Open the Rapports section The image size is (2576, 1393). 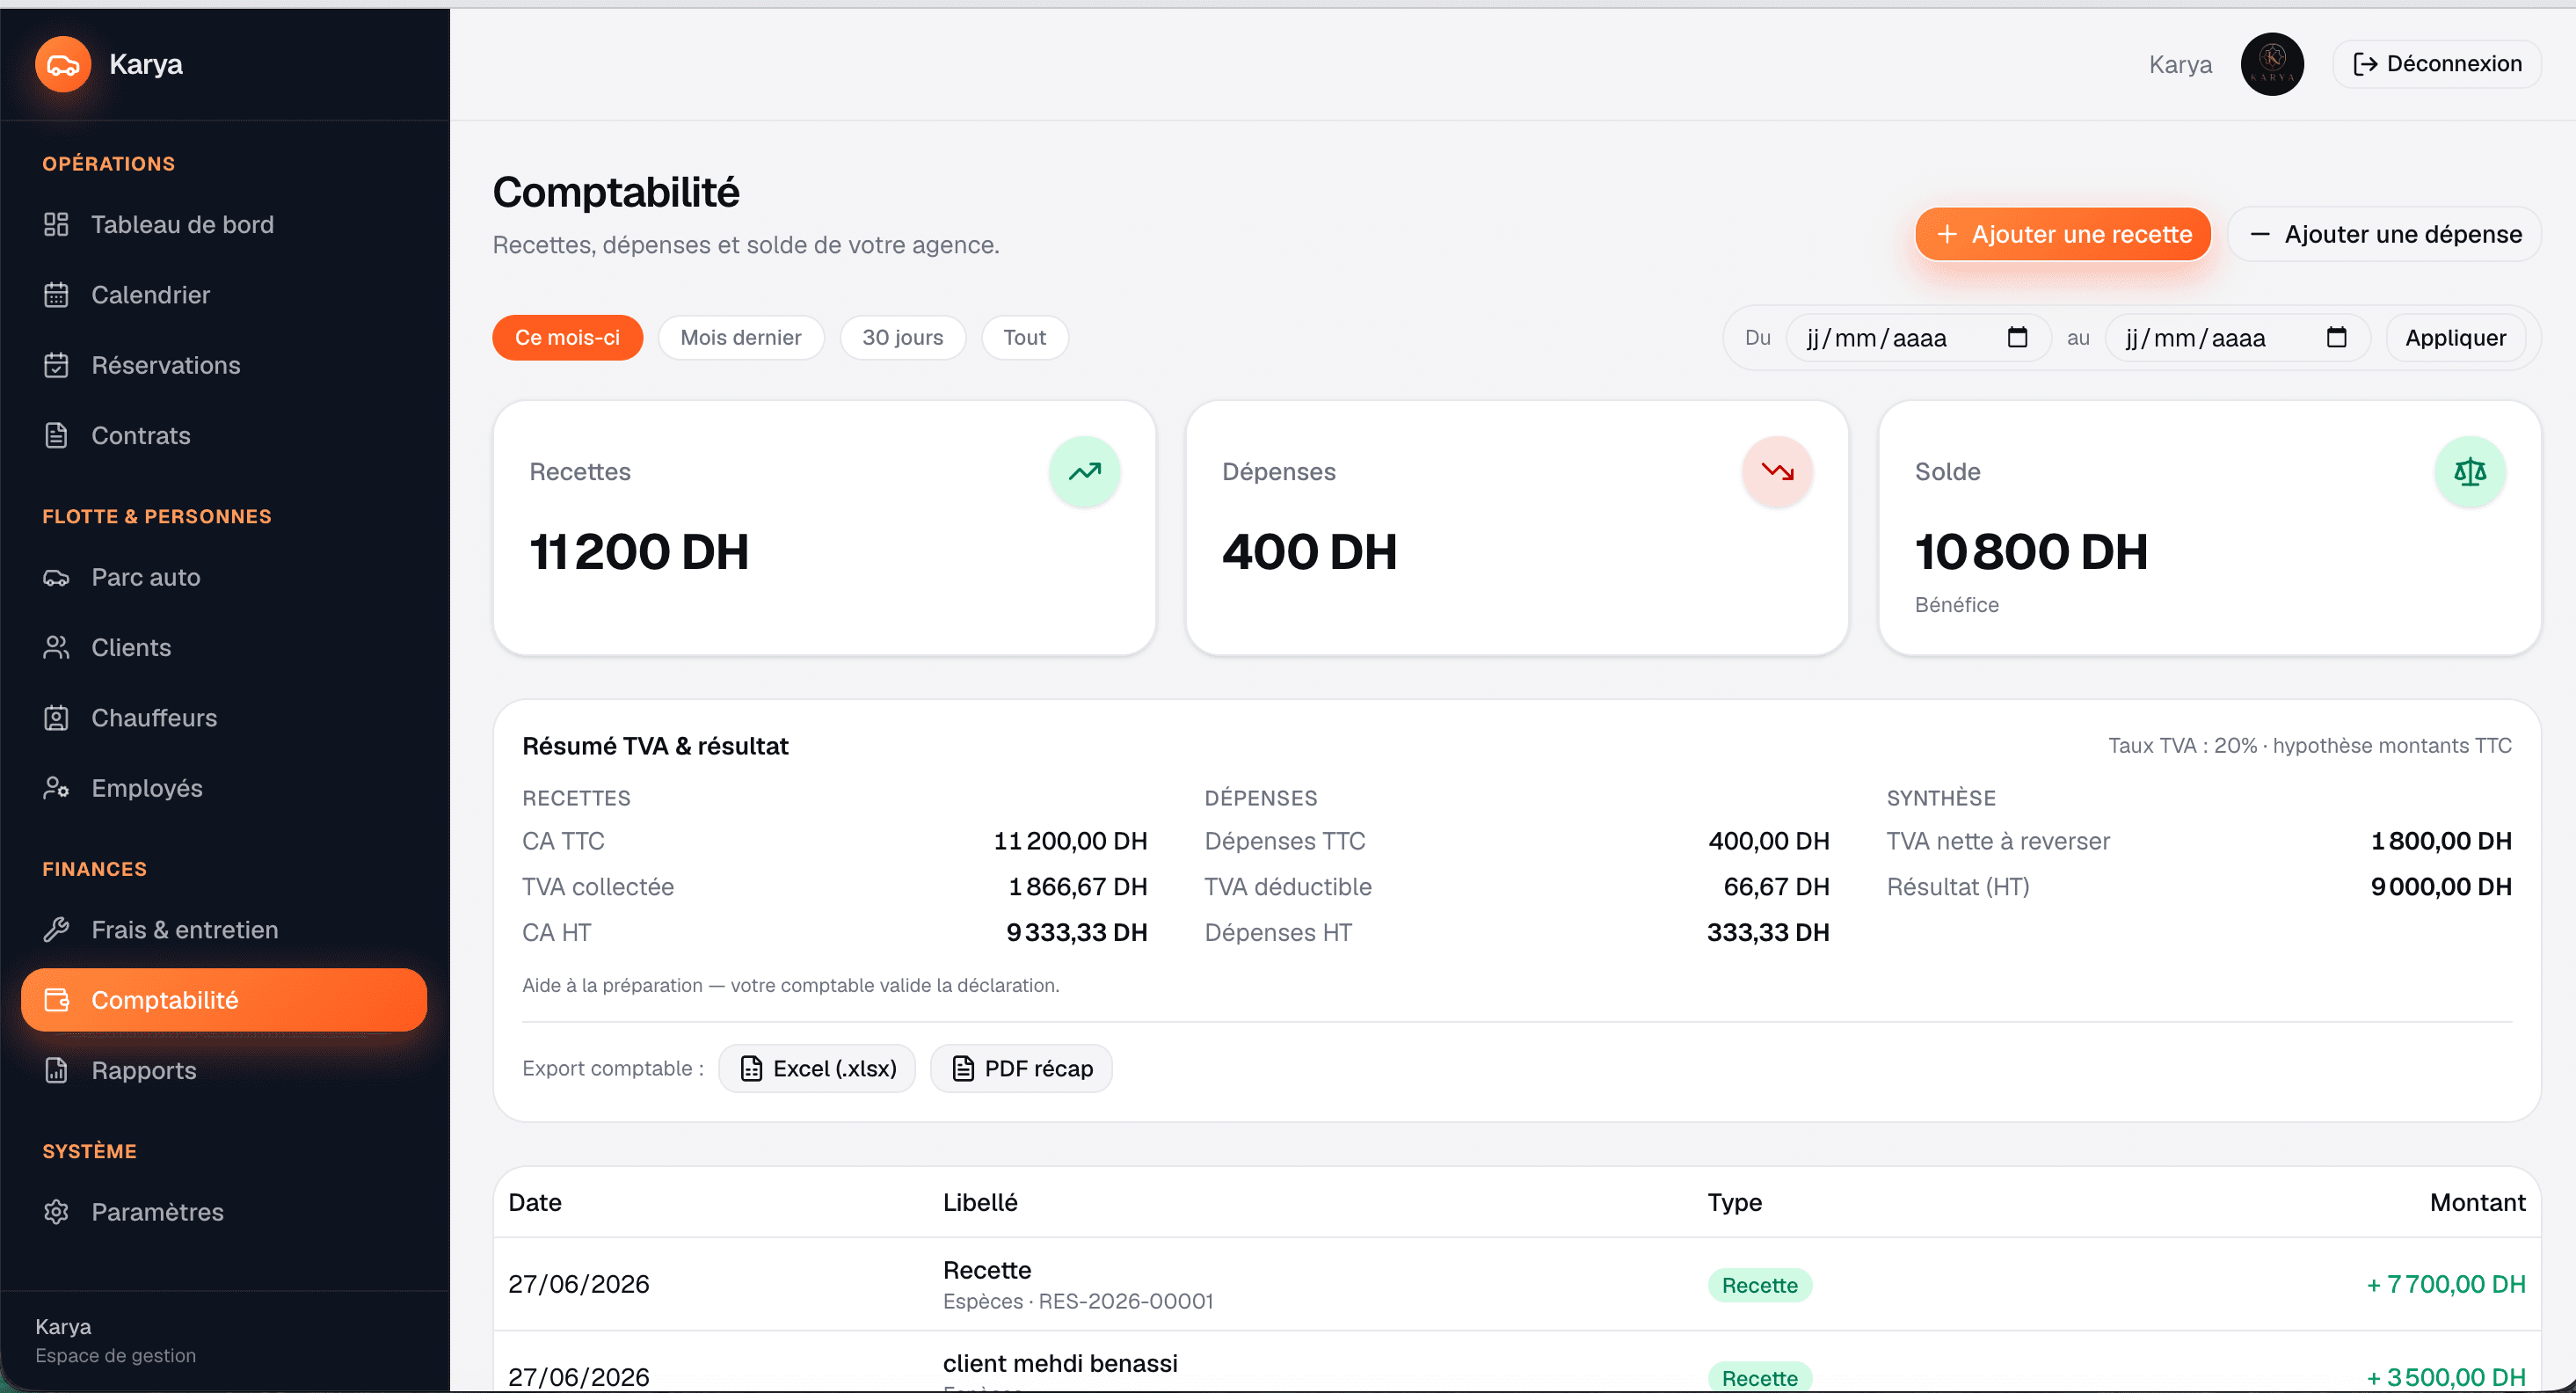[x=224, y=1071]
